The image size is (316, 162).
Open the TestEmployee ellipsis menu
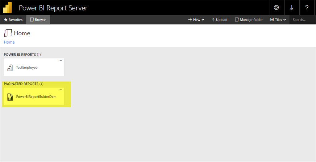(x=60, y=61)
